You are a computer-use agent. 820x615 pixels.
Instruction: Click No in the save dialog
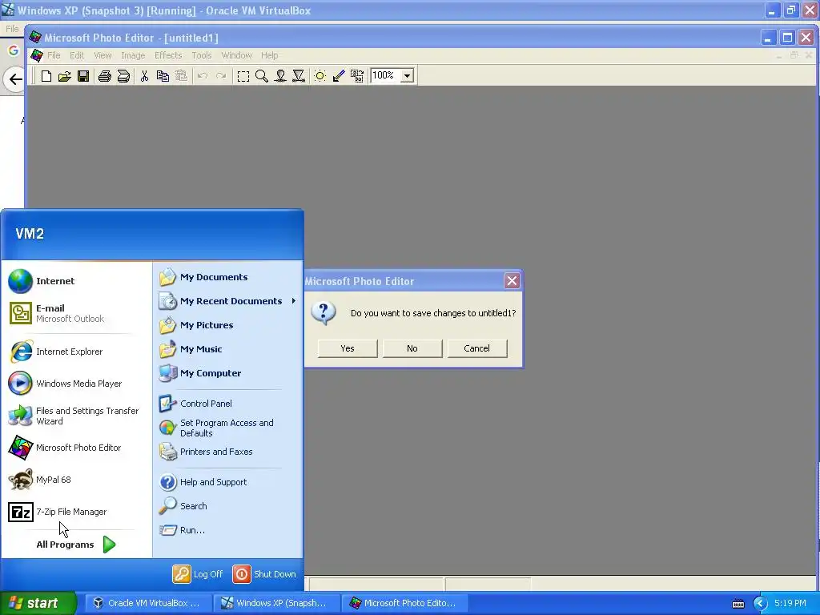412,348
